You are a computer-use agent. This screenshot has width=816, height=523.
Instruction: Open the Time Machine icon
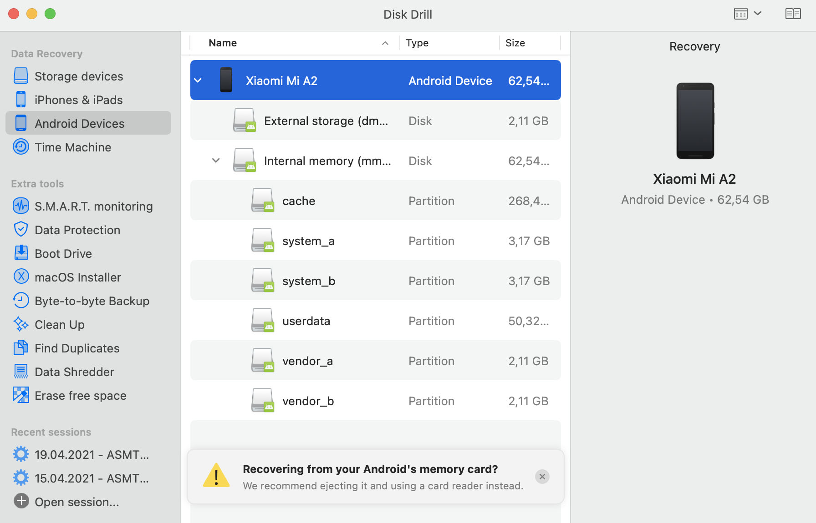tap(21, 147)
